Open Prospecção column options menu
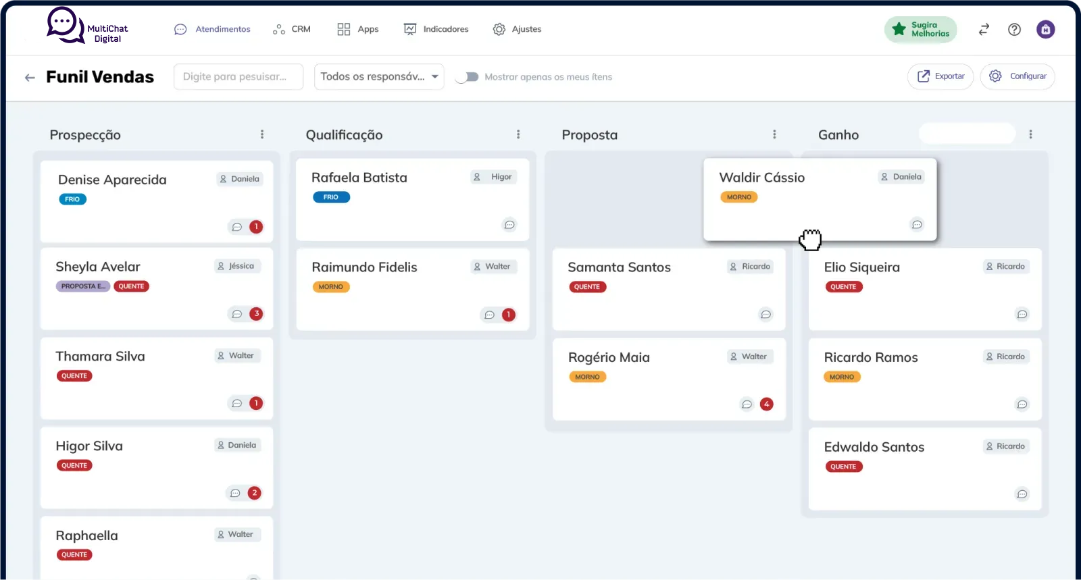This screenshot has height=580, width=1081. point(262,134)
